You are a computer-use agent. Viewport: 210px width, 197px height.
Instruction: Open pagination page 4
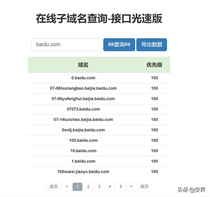pos(110,186)
